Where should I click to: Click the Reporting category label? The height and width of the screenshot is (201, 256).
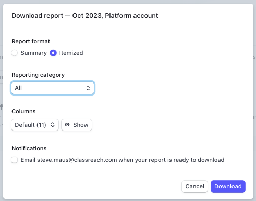(x=38, y=75)
